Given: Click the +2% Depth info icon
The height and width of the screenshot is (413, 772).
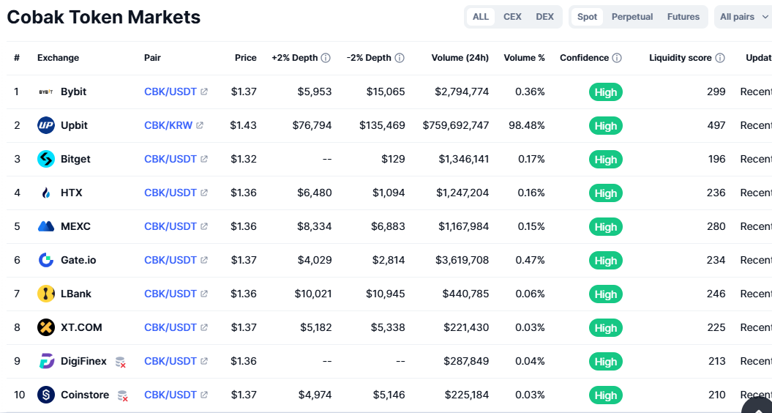Looking at the screenshot, I should coord(326,58).
